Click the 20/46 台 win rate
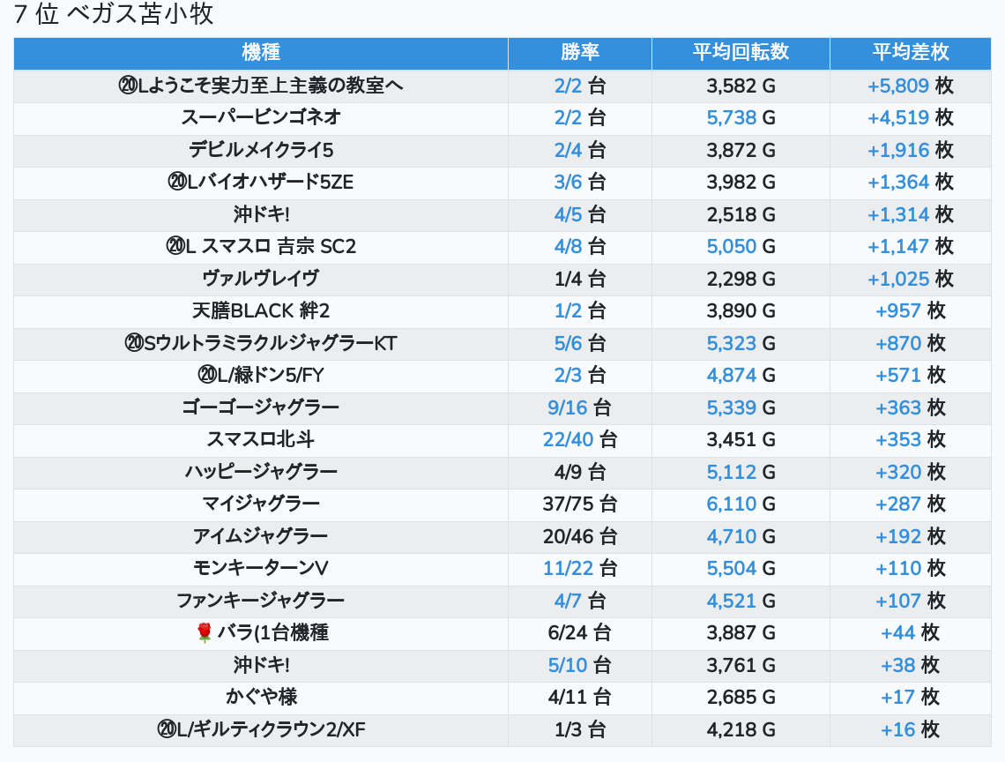This screenshot has width=1005, height=762. coord(580,536)
